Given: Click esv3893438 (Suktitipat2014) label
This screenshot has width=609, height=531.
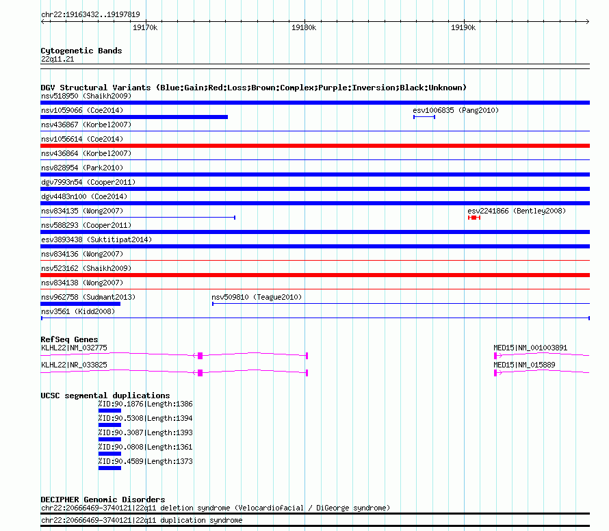Looking at the screenshot, I should click(x=96, y=239).
